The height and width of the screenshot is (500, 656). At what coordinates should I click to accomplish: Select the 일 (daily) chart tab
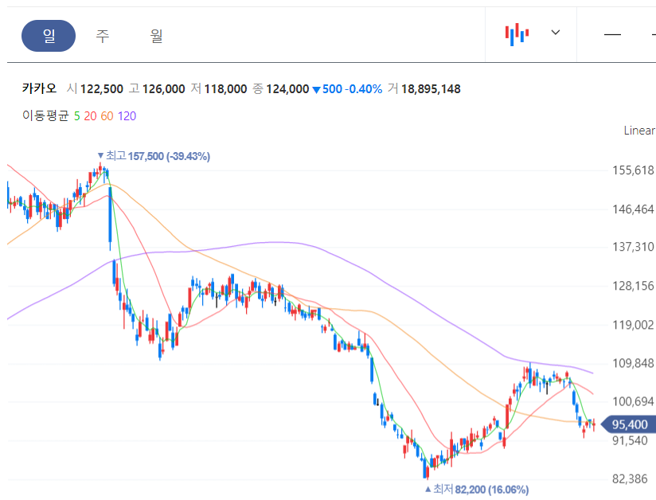(49, 36)
